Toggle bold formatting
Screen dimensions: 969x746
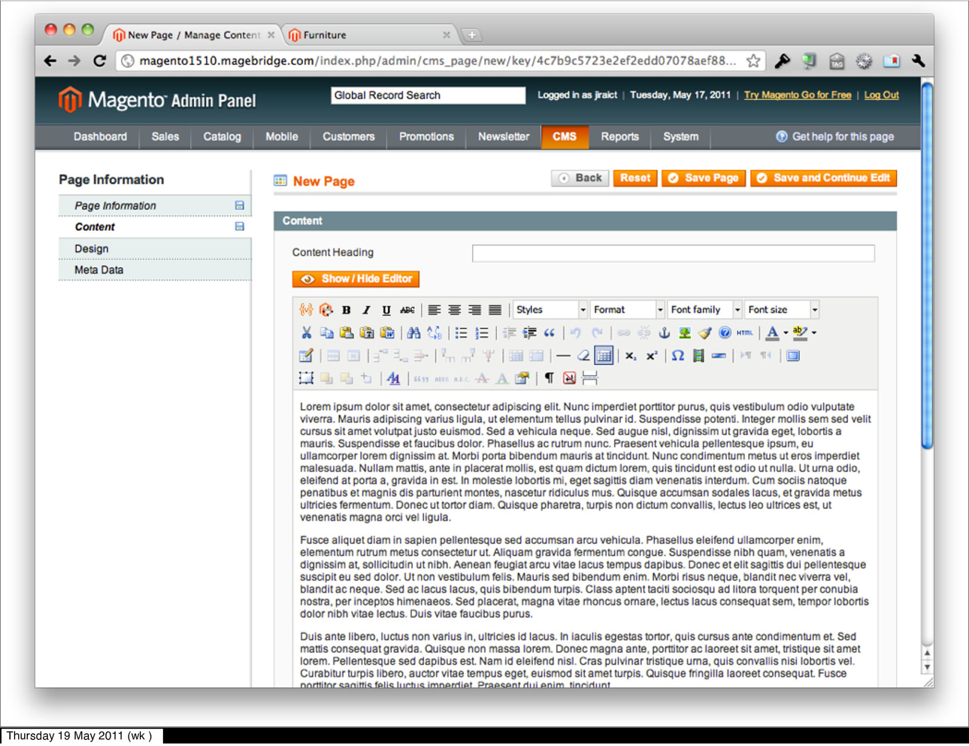pos(346,310)
